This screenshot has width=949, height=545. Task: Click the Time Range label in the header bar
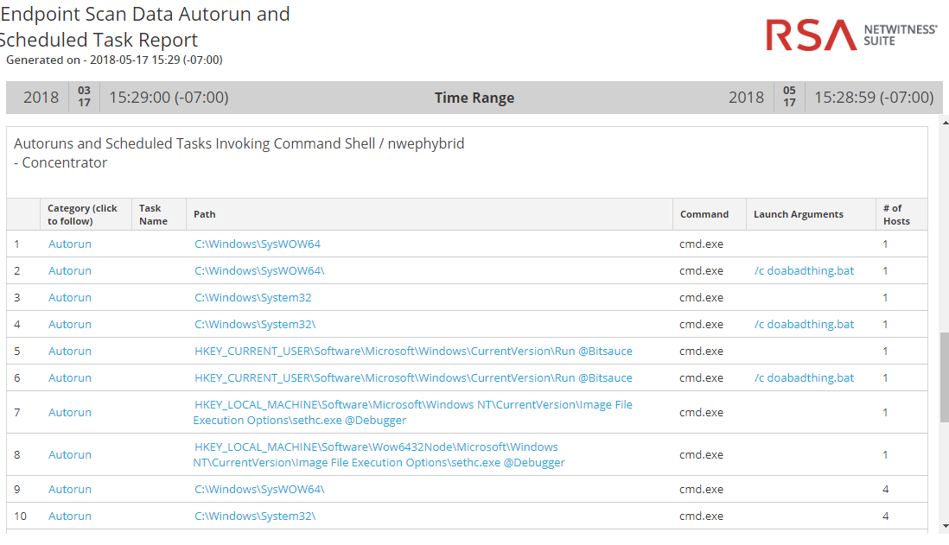click(x=474, y=98)
